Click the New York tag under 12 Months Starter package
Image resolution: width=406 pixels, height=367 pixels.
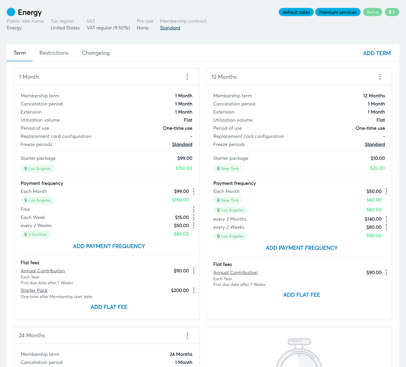[x=228, y=169]
